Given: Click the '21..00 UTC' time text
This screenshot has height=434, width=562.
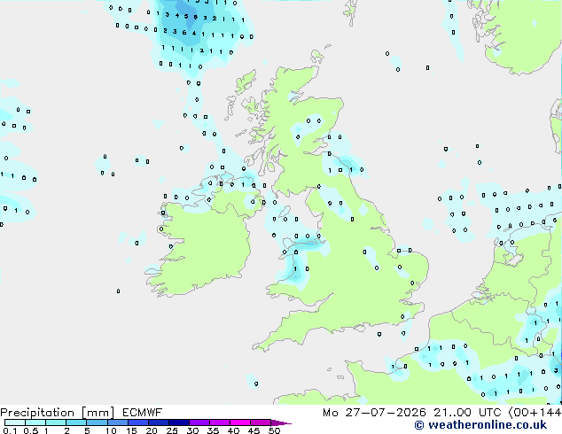Looking at the screenshot, I should (x=469, y=413).
